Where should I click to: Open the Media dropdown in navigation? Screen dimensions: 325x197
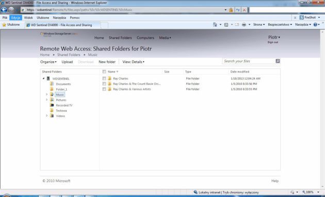click(165, 38)
